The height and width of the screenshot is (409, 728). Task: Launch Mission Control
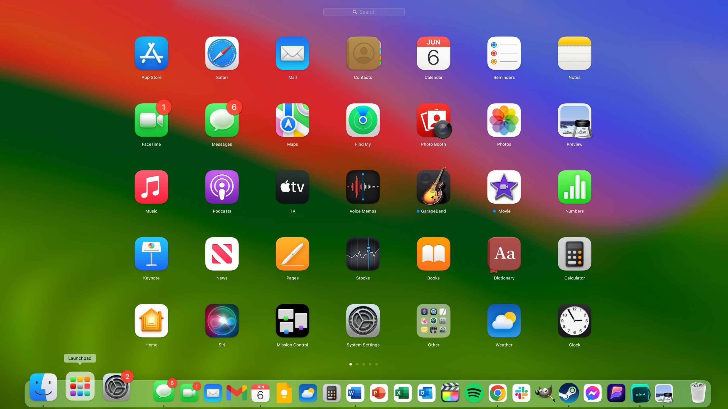[292, 321]
